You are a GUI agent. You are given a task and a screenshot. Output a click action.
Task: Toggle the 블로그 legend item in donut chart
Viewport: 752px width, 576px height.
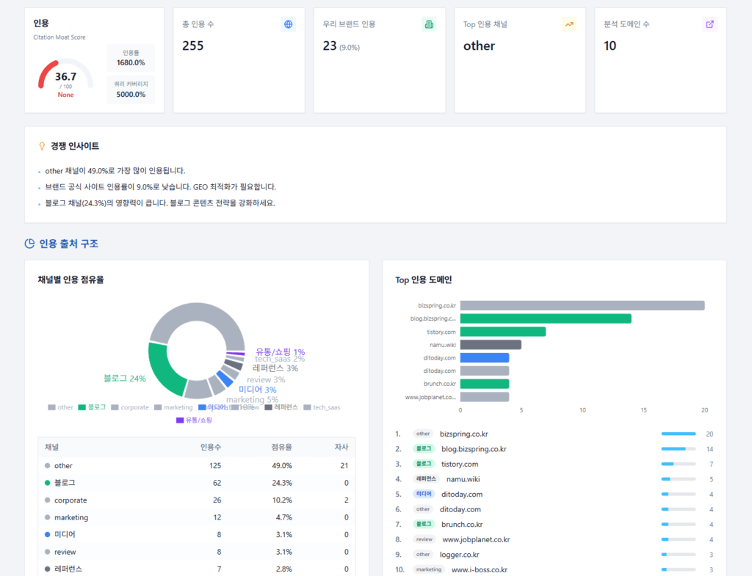click(93, 407)
